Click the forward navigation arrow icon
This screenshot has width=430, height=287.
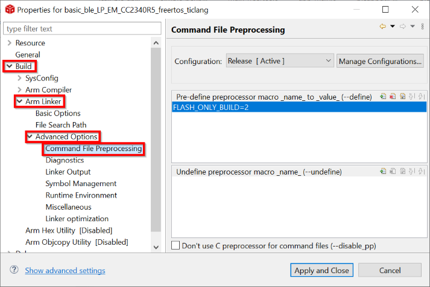[403, 27]
